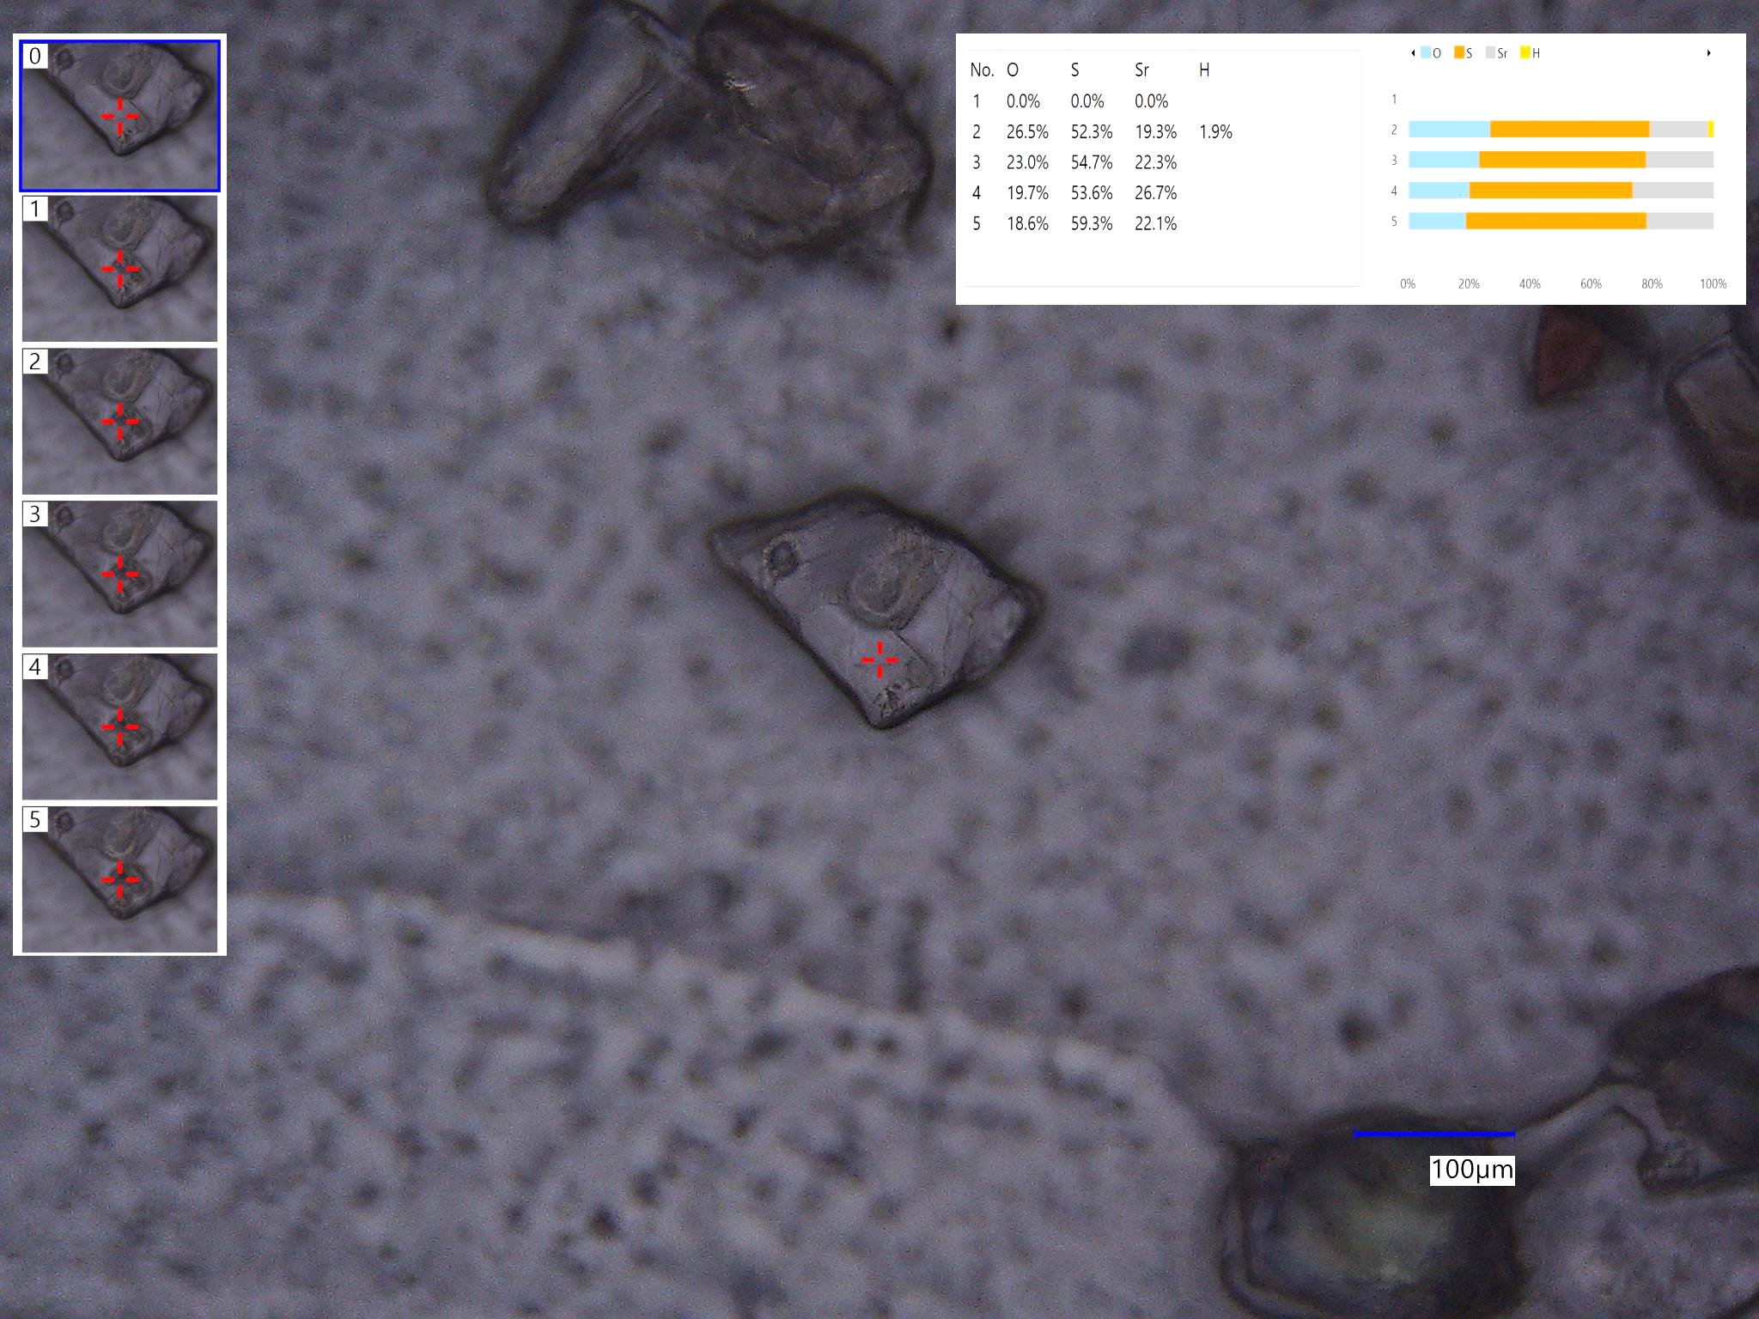The image size is (1759, 1319).
Task: Toggle the Sr series in legend
Action: pos(1496,53)
